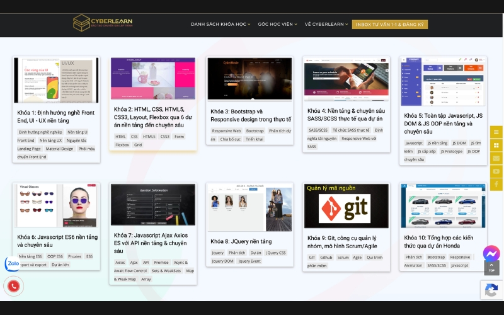This screenshot has width=504, height=315.
Task: Click the JS sắp xếp tag
Action: pos(427,151)
